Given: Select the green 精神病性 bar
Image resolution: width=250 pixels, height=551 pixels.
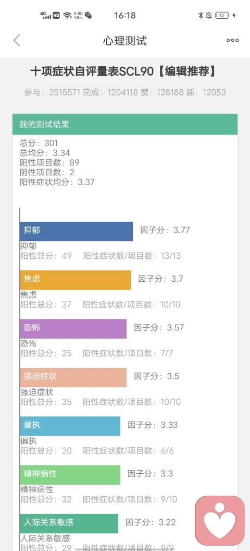Looking at the screenshot, I should pos(70,475).
